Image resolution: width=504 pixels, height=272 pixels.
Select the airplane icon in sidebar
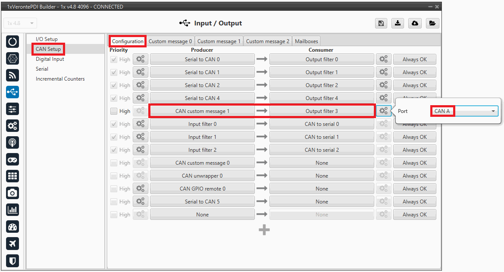point(13,244)
